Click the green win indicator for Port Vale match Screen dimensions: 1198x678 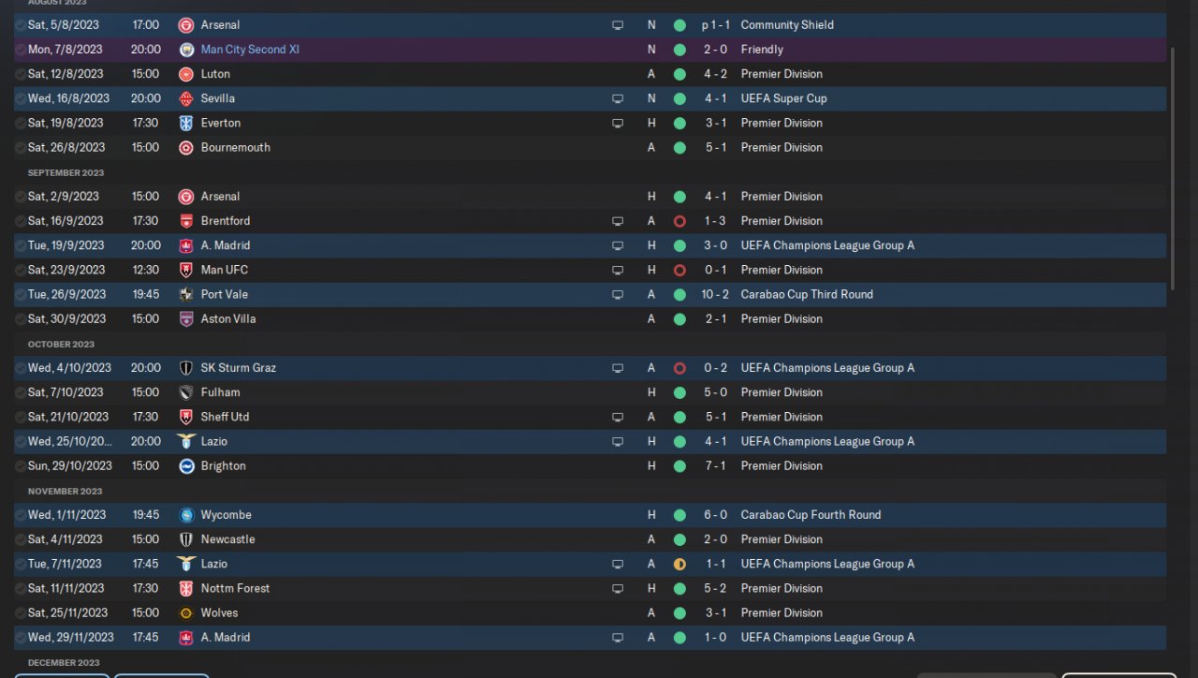coord(679,294)
